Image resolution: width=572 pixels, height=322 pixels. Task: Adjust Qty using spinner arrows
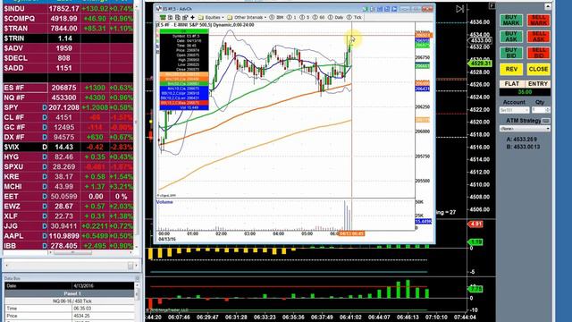[547, 110]
